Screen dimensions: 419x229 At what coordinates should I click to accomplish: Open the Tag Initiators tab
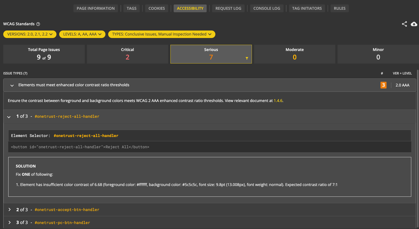(307, 8)
